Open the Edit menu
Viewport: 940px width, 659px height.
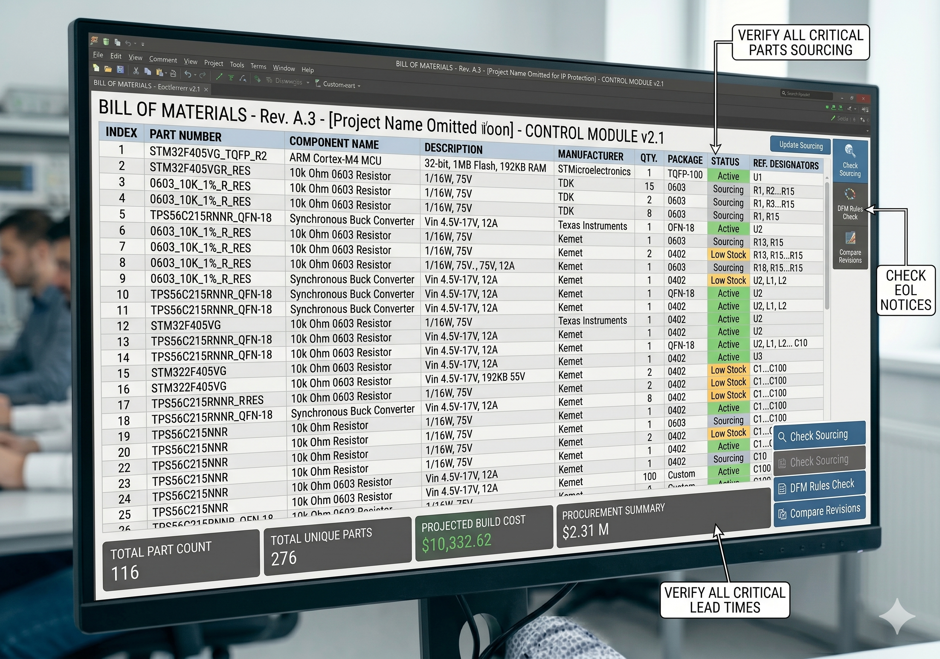[116, 56]
